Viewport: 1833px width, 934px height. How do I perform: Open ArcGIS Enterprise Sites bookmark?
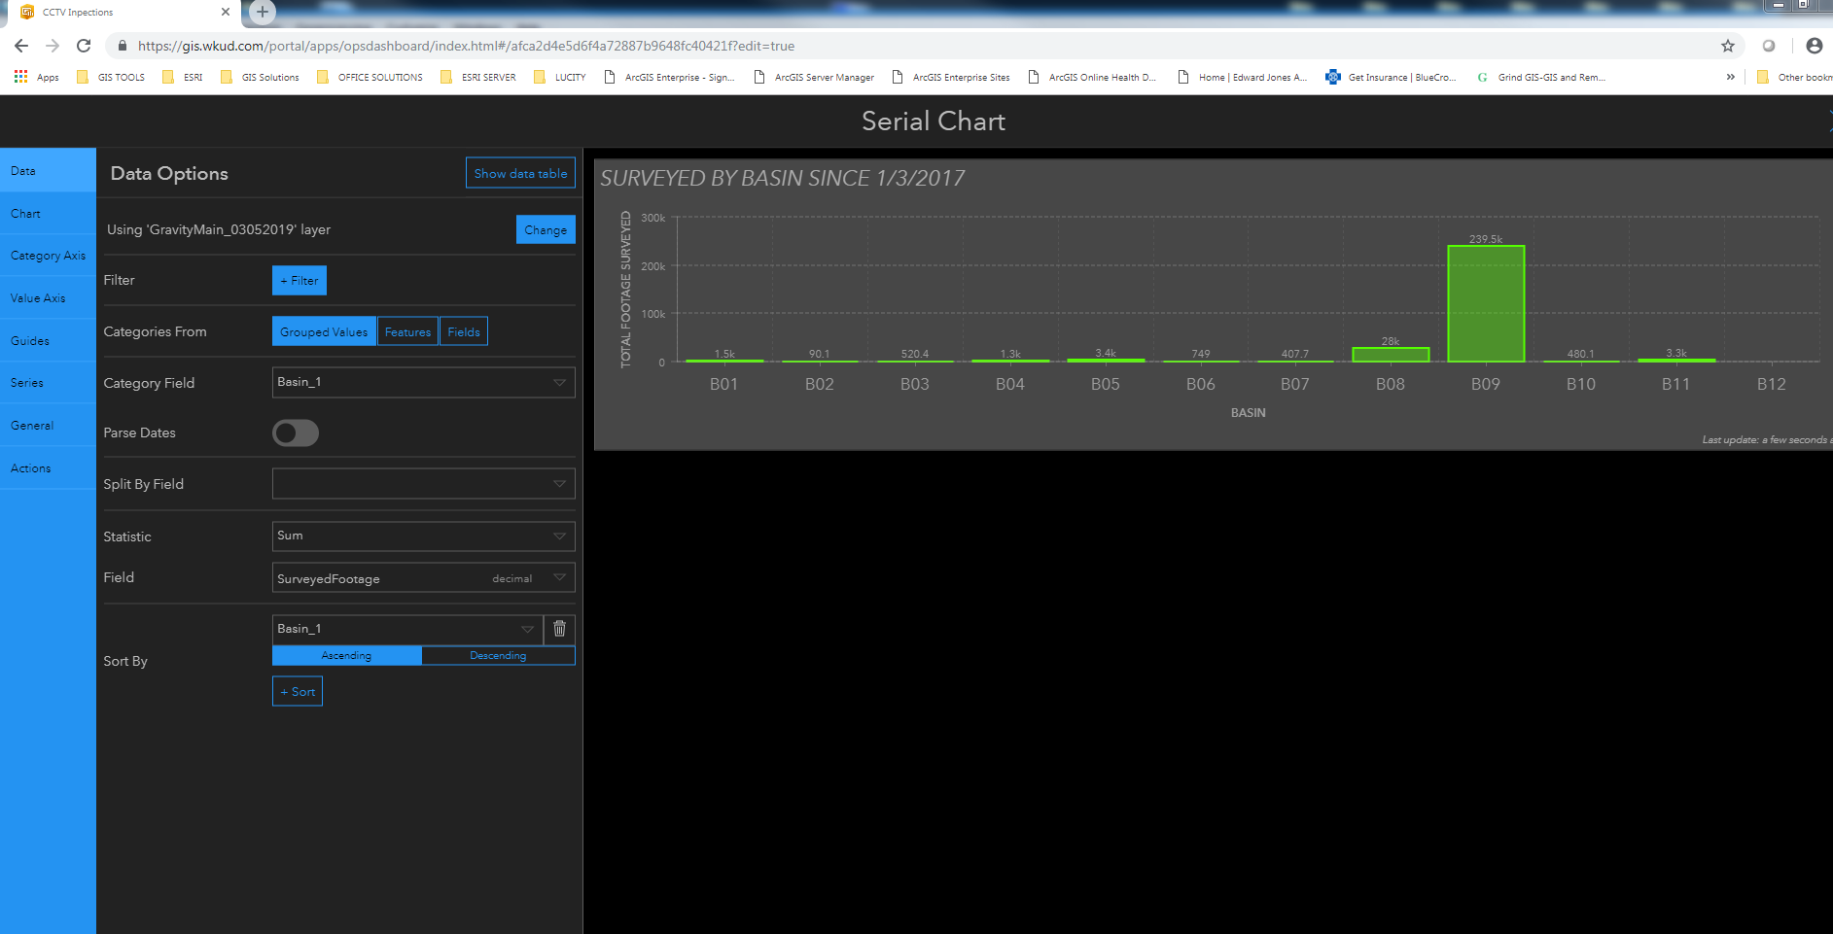coord(951,77)
